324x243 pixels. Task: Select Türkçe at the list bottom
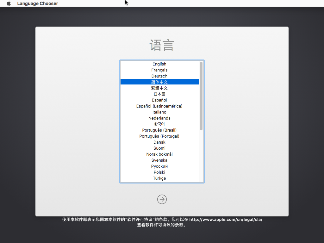point(159,178)
